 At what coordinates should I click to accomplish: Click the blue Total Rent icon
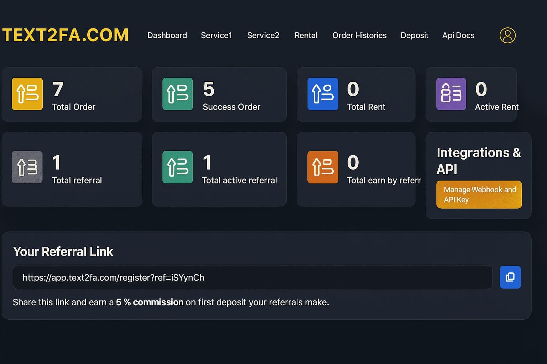click(x=323, y=94)
